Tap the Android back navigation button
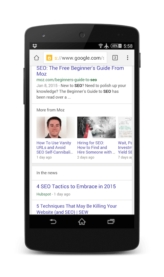The width and height of the screenshot is (164, 277). click(53, 221)
